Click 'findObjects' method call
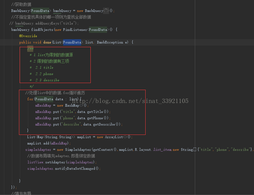 (42, 30)
